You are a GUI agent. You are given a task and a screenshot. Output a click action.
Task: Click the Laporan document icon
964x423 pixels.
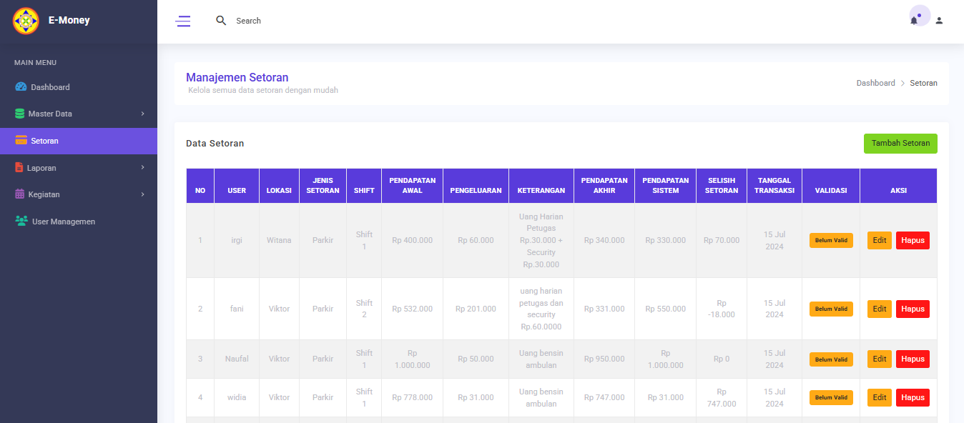19,168
